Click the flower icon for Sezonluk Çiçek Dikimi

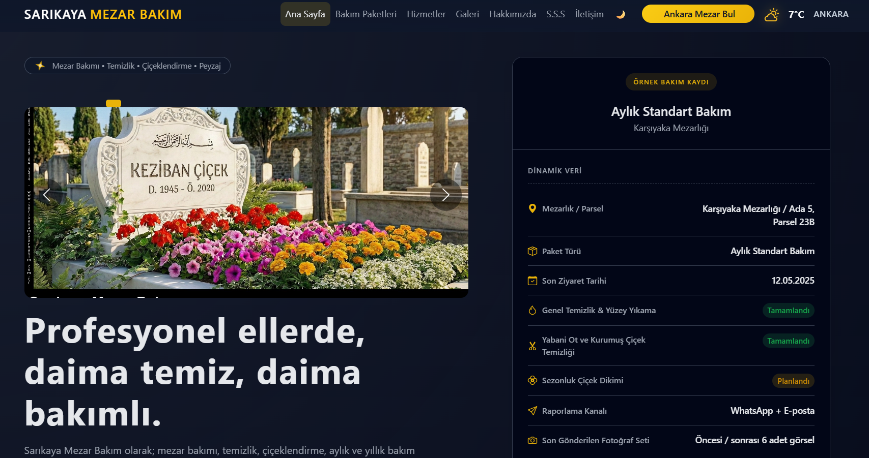[x=532, y=380]
